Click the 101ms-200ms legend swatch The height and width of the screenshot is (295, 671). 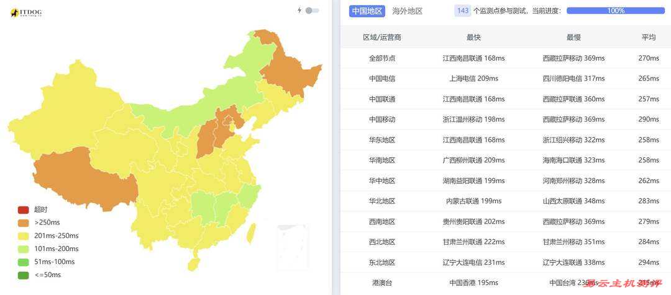pos(23,249)
